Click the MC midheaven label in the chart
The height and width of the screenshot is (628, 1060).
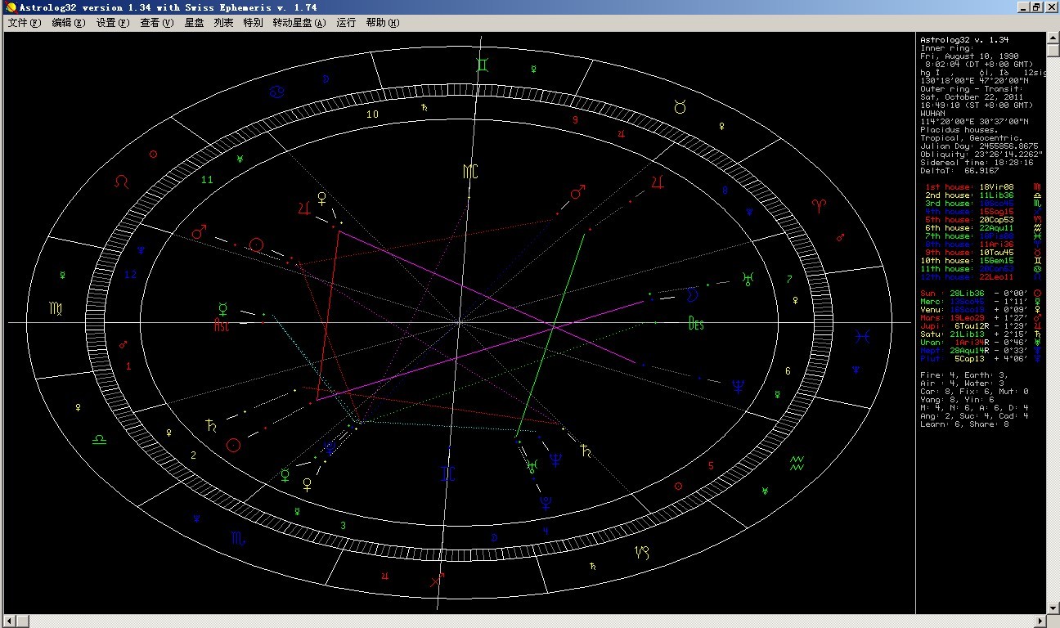pos(469,171)
